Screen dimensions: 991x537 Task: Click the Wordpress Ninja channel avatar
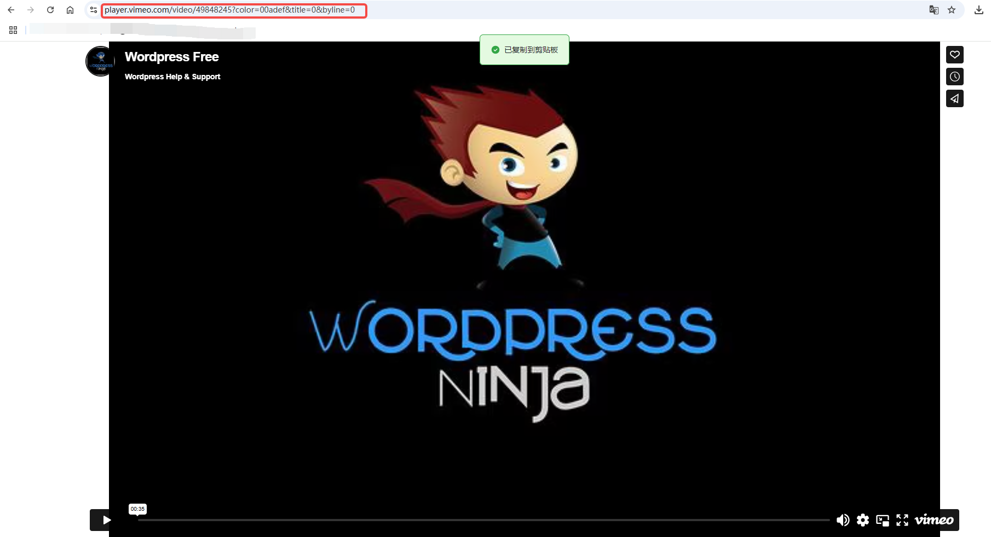99,61
